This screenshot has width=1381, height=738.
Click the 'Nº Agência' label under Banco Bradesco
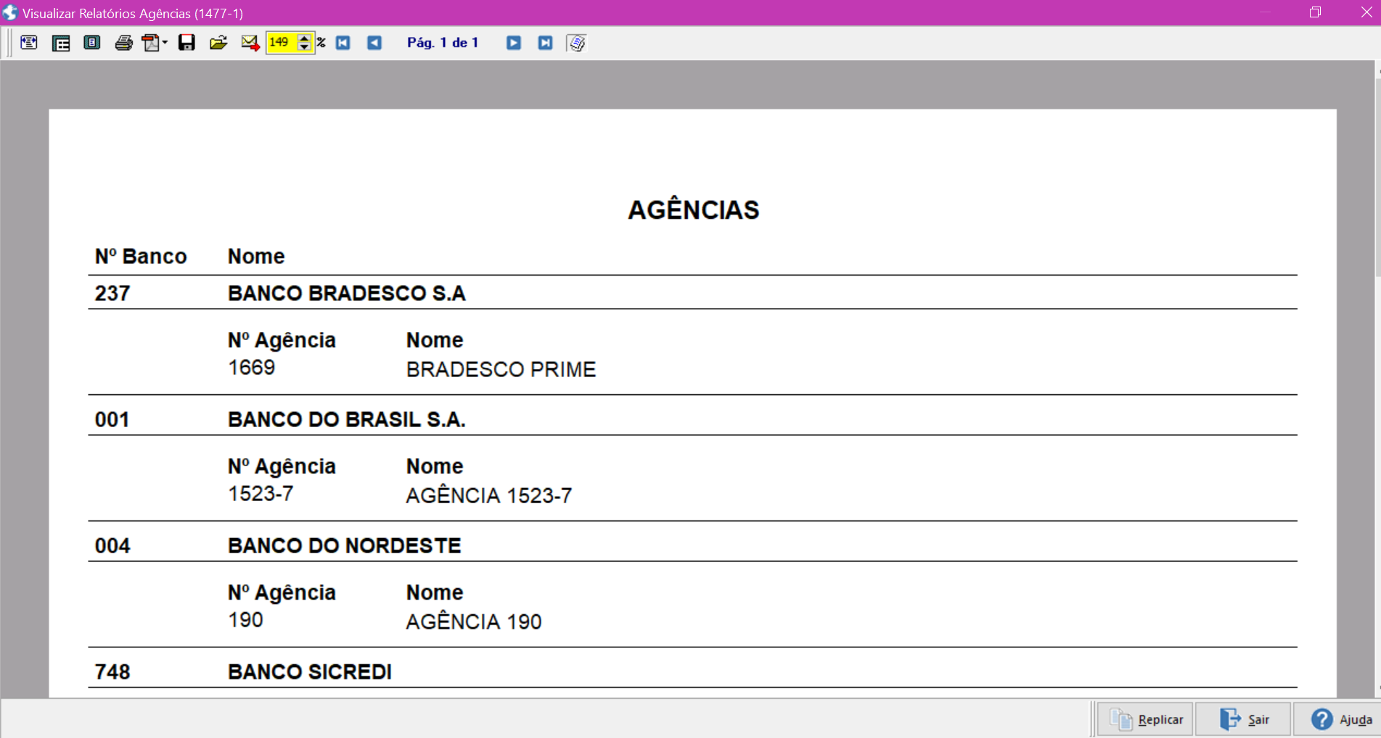(x=282, y=339)
